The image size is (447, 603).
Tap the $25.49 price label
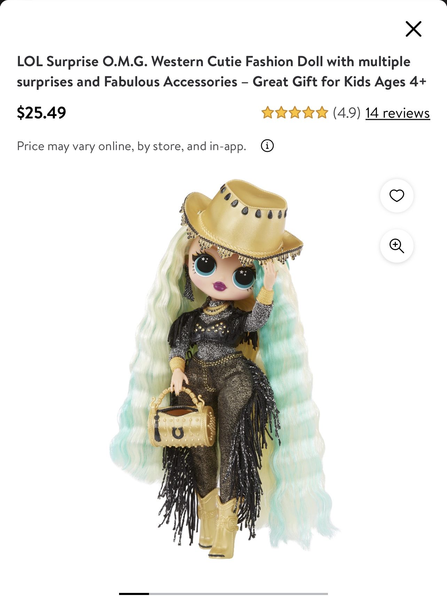point(41,113)
